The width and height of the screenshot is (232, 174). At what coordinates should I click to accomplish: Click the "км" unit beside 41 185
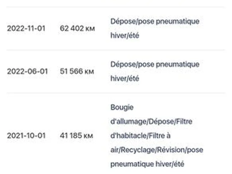[88, 136]
